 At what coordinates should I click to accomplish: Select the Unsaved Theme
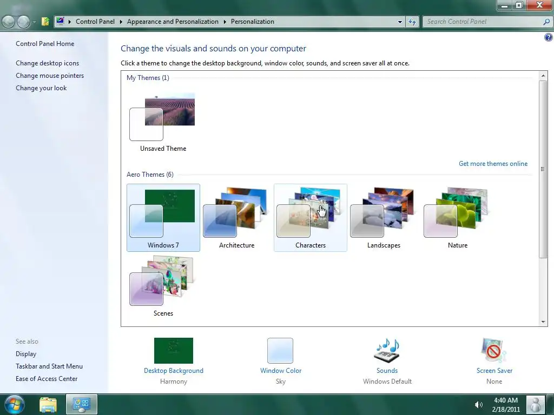(163, 121)
